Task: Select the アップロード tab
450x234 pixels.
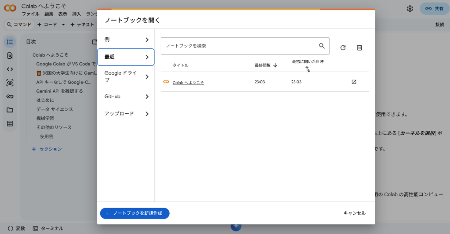Action: pos(126,114)
